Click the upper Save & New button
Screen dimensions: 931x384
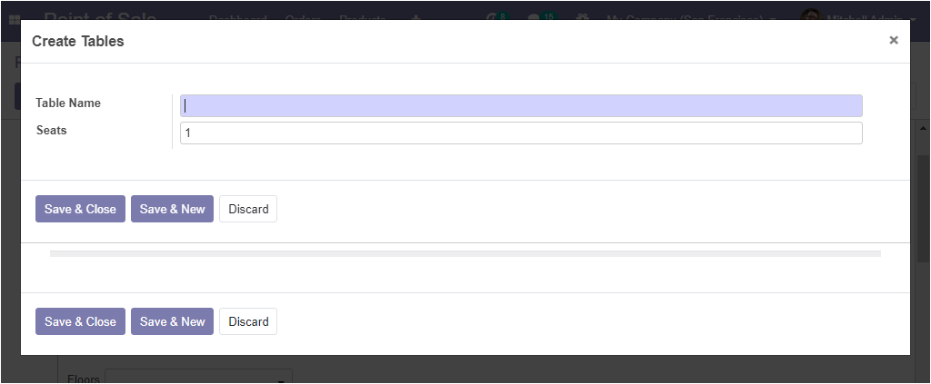(172, 209)
